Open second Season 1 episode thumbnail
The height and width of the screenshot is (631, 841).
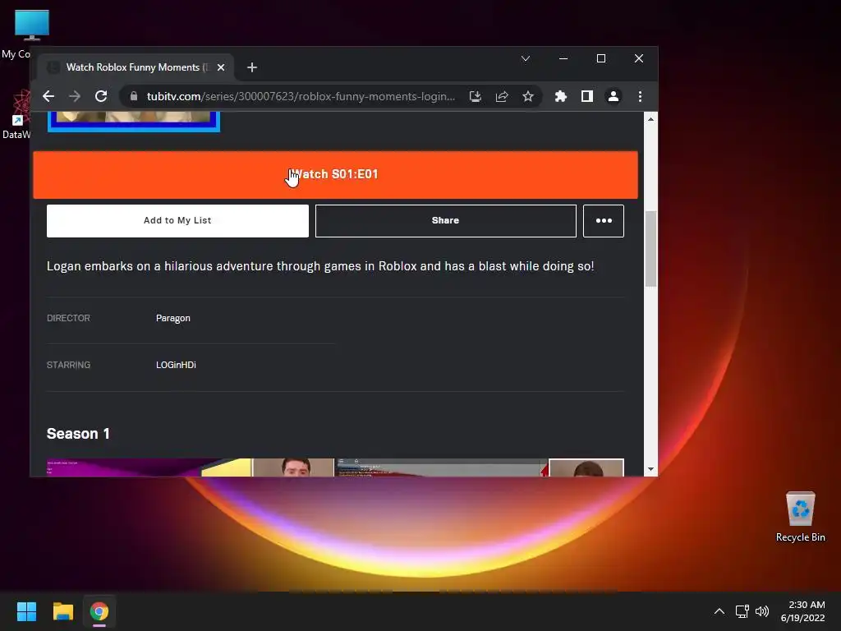[479, 467]
